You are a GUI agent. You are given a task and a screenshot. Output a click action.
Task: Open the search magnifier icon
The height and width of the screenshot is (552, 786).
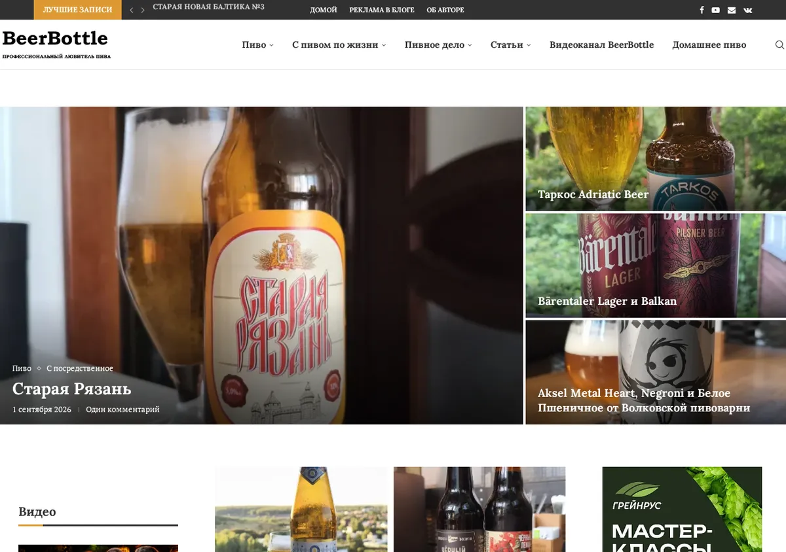pos(779,44)
